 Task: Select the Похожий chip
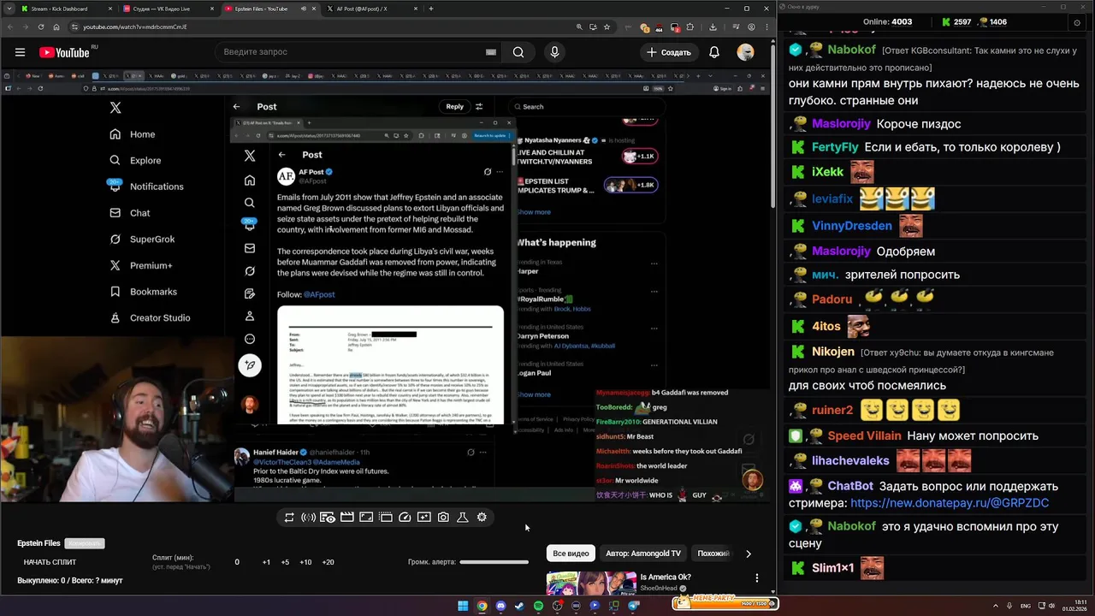coord(713,554)
